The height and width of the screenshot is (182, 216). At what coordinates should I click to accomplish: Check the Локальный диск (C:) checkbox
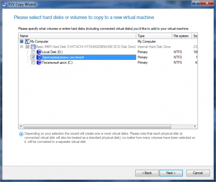tap(33, 62)
